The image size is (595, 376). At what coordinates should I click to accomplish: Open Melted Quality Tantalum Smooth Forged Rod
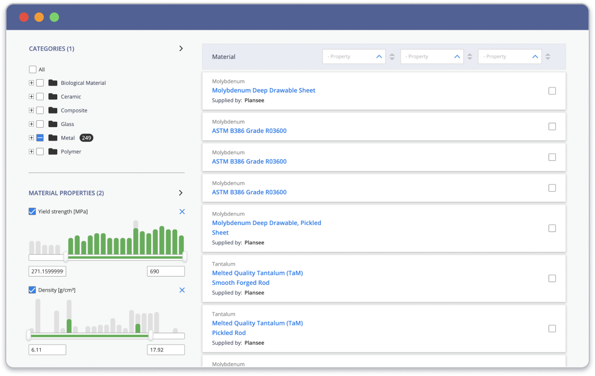click(257, 278)
